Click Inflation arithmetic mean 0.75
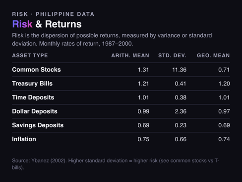Image resolution: width=242 pixels, height=182 pixels. [x=143, y=139]
